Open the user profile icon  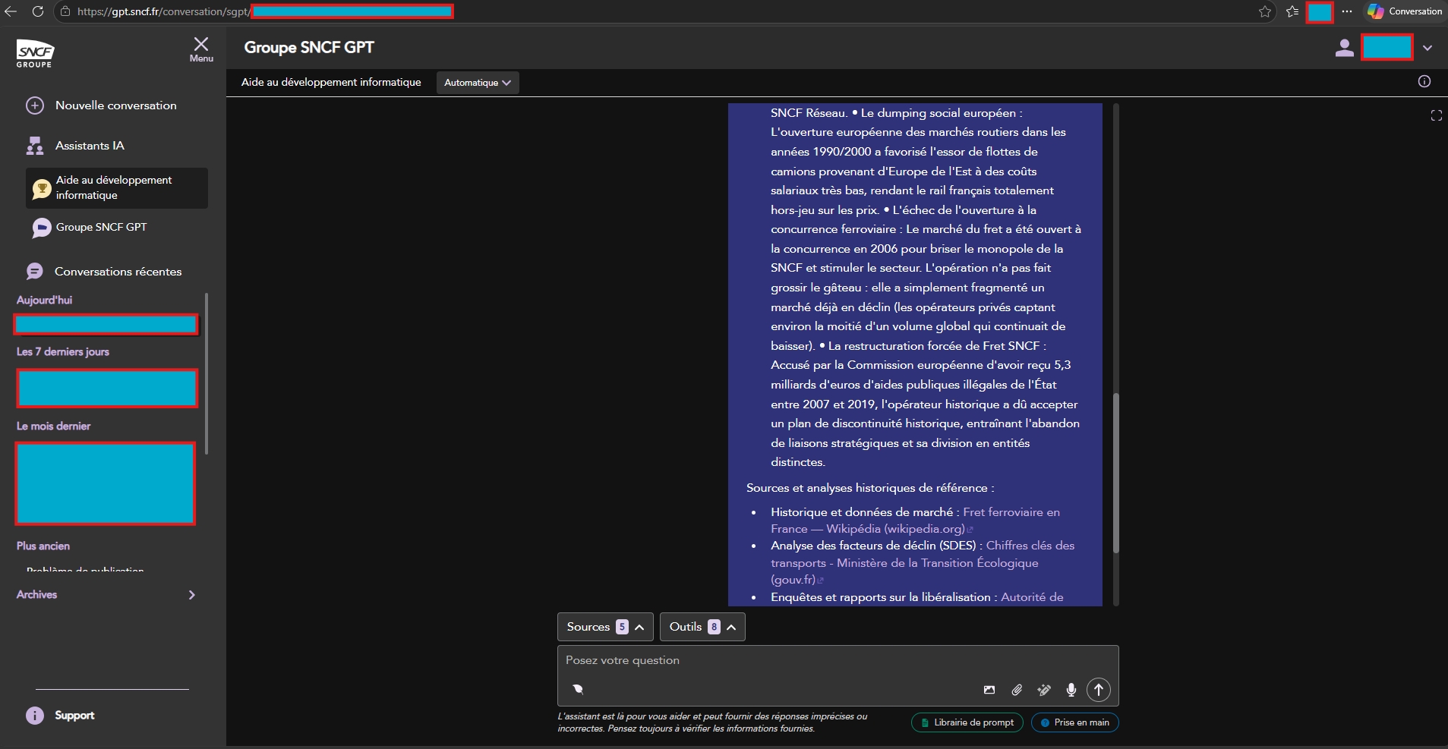[x=1344, y=48]
